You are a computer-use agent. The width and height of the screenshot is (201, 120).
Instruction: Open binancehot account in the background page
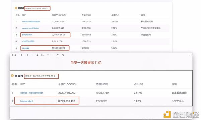(27, 35)
